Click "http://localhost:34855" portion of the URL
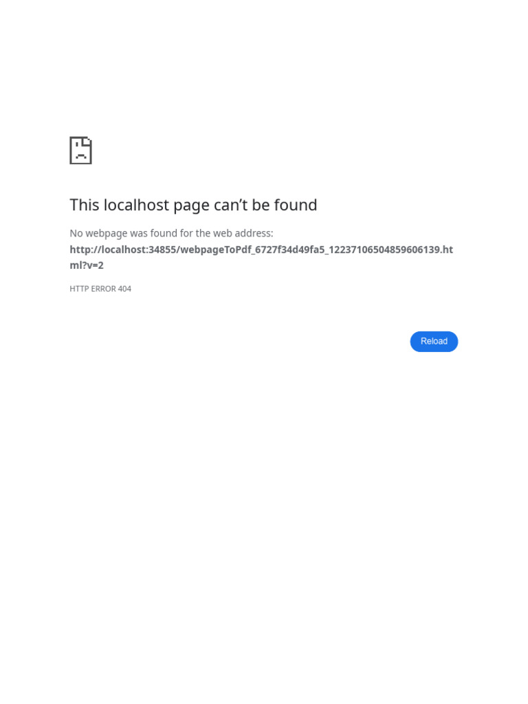This screenshot has height=704, width=528. click(123, 250)
